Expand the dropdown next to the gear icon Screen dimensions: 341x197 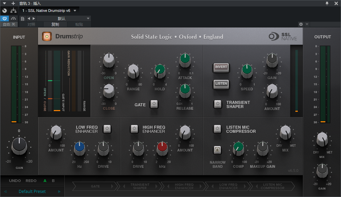pyautogui.click(x=307, y=24)
